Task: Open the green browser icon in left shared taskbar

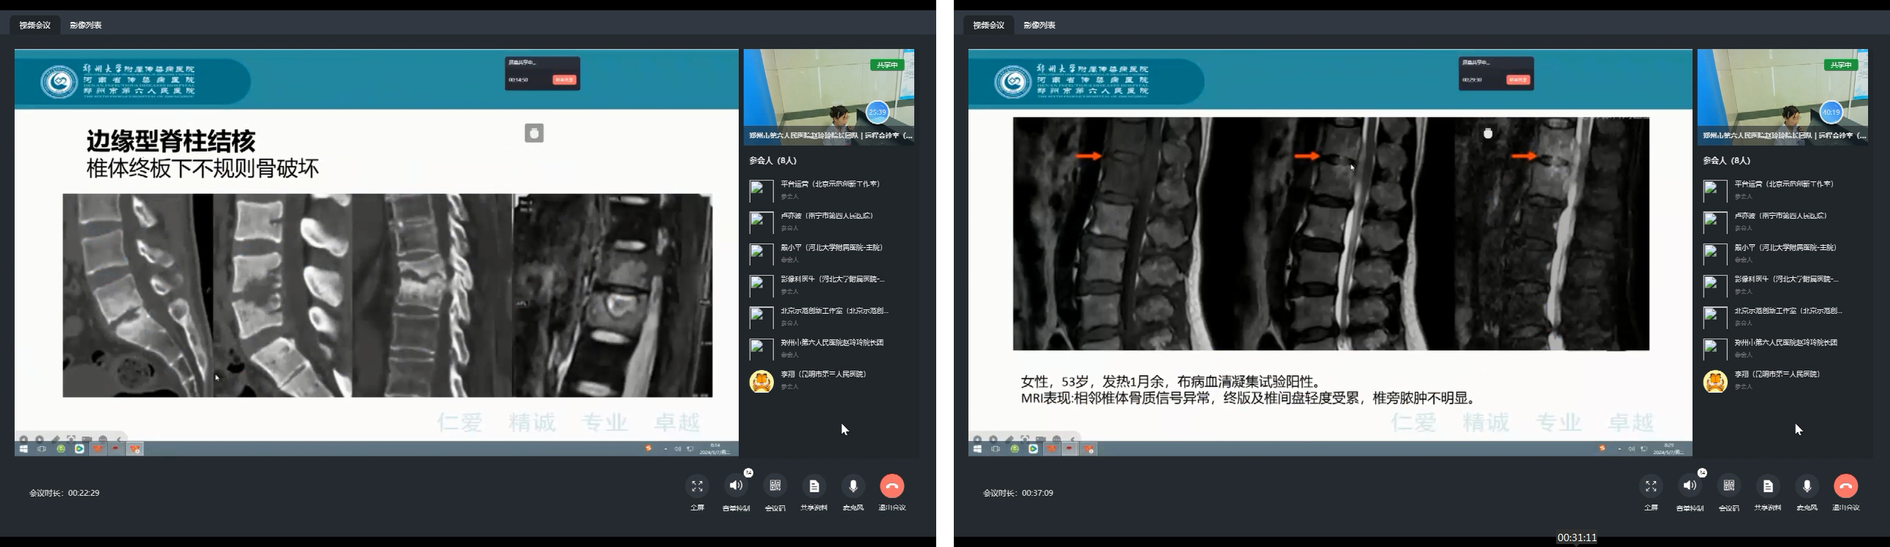Action: pyautogui.click(x=61, y=449)
